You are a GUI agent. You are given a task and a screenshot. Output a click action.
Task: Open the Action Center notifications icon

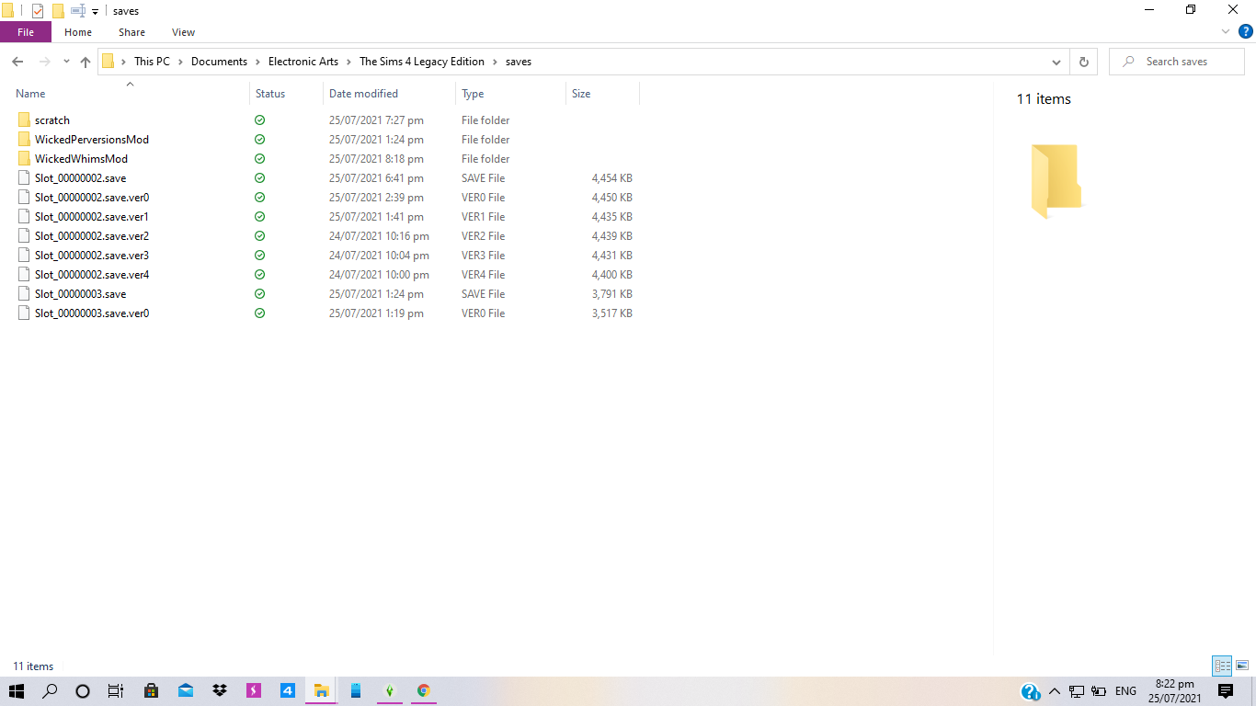tap(1225, 691)
